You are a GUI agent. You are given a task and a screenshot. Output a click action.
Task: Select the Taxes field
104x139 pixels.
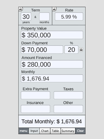(68, 95)
